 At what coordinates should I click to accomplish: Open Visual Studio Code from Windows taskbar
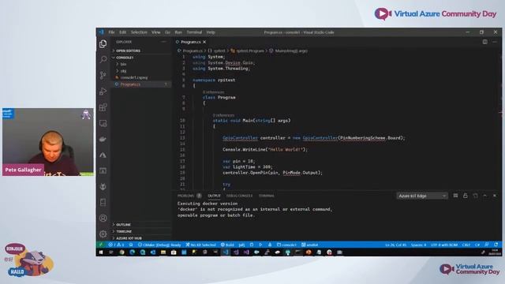click(226, 252)
